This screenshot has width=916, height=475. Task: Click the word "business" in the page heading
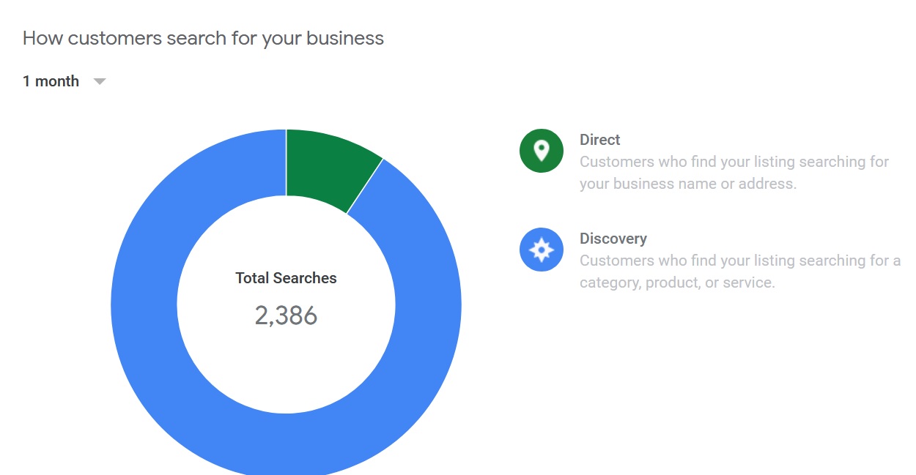click(x=344, y=38)
